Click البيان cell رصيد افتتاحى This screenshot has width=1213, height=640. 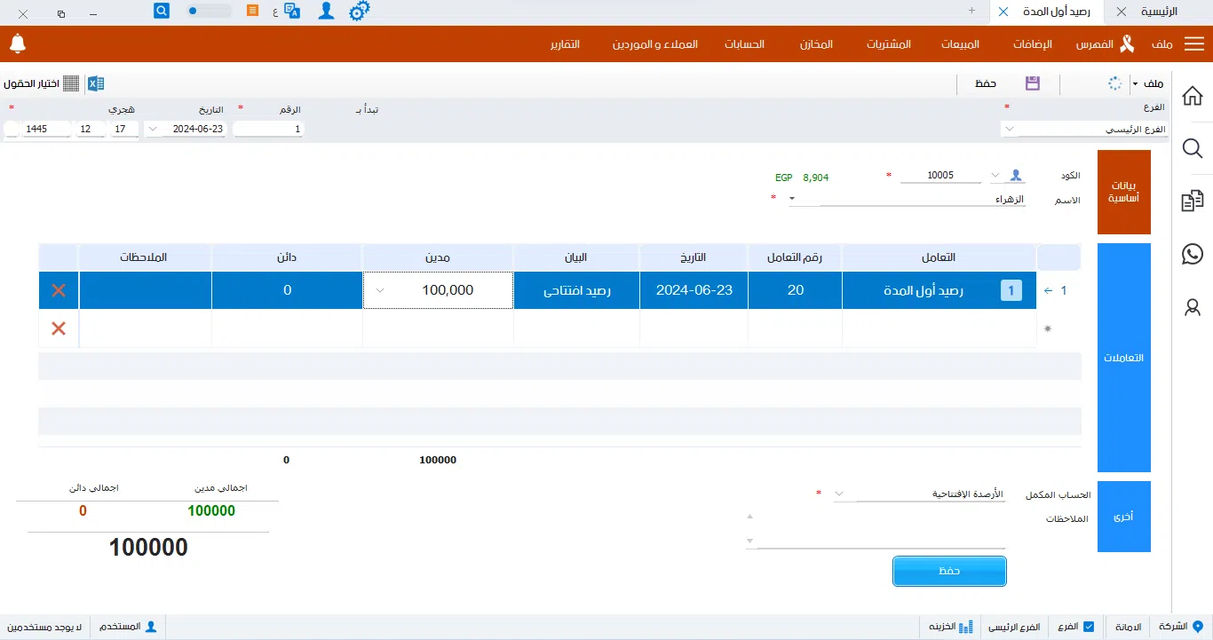[577, 290]
